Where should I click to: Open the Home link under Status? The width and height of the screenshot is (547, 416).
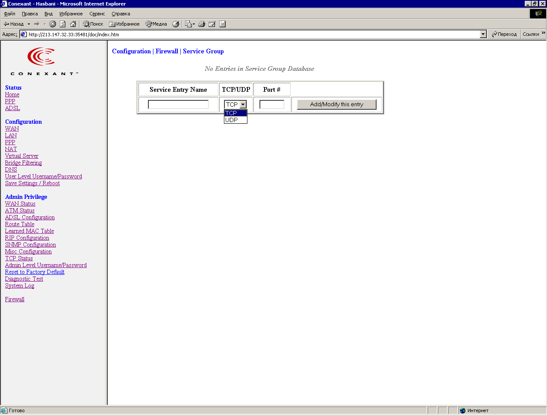tap(12, 94)
